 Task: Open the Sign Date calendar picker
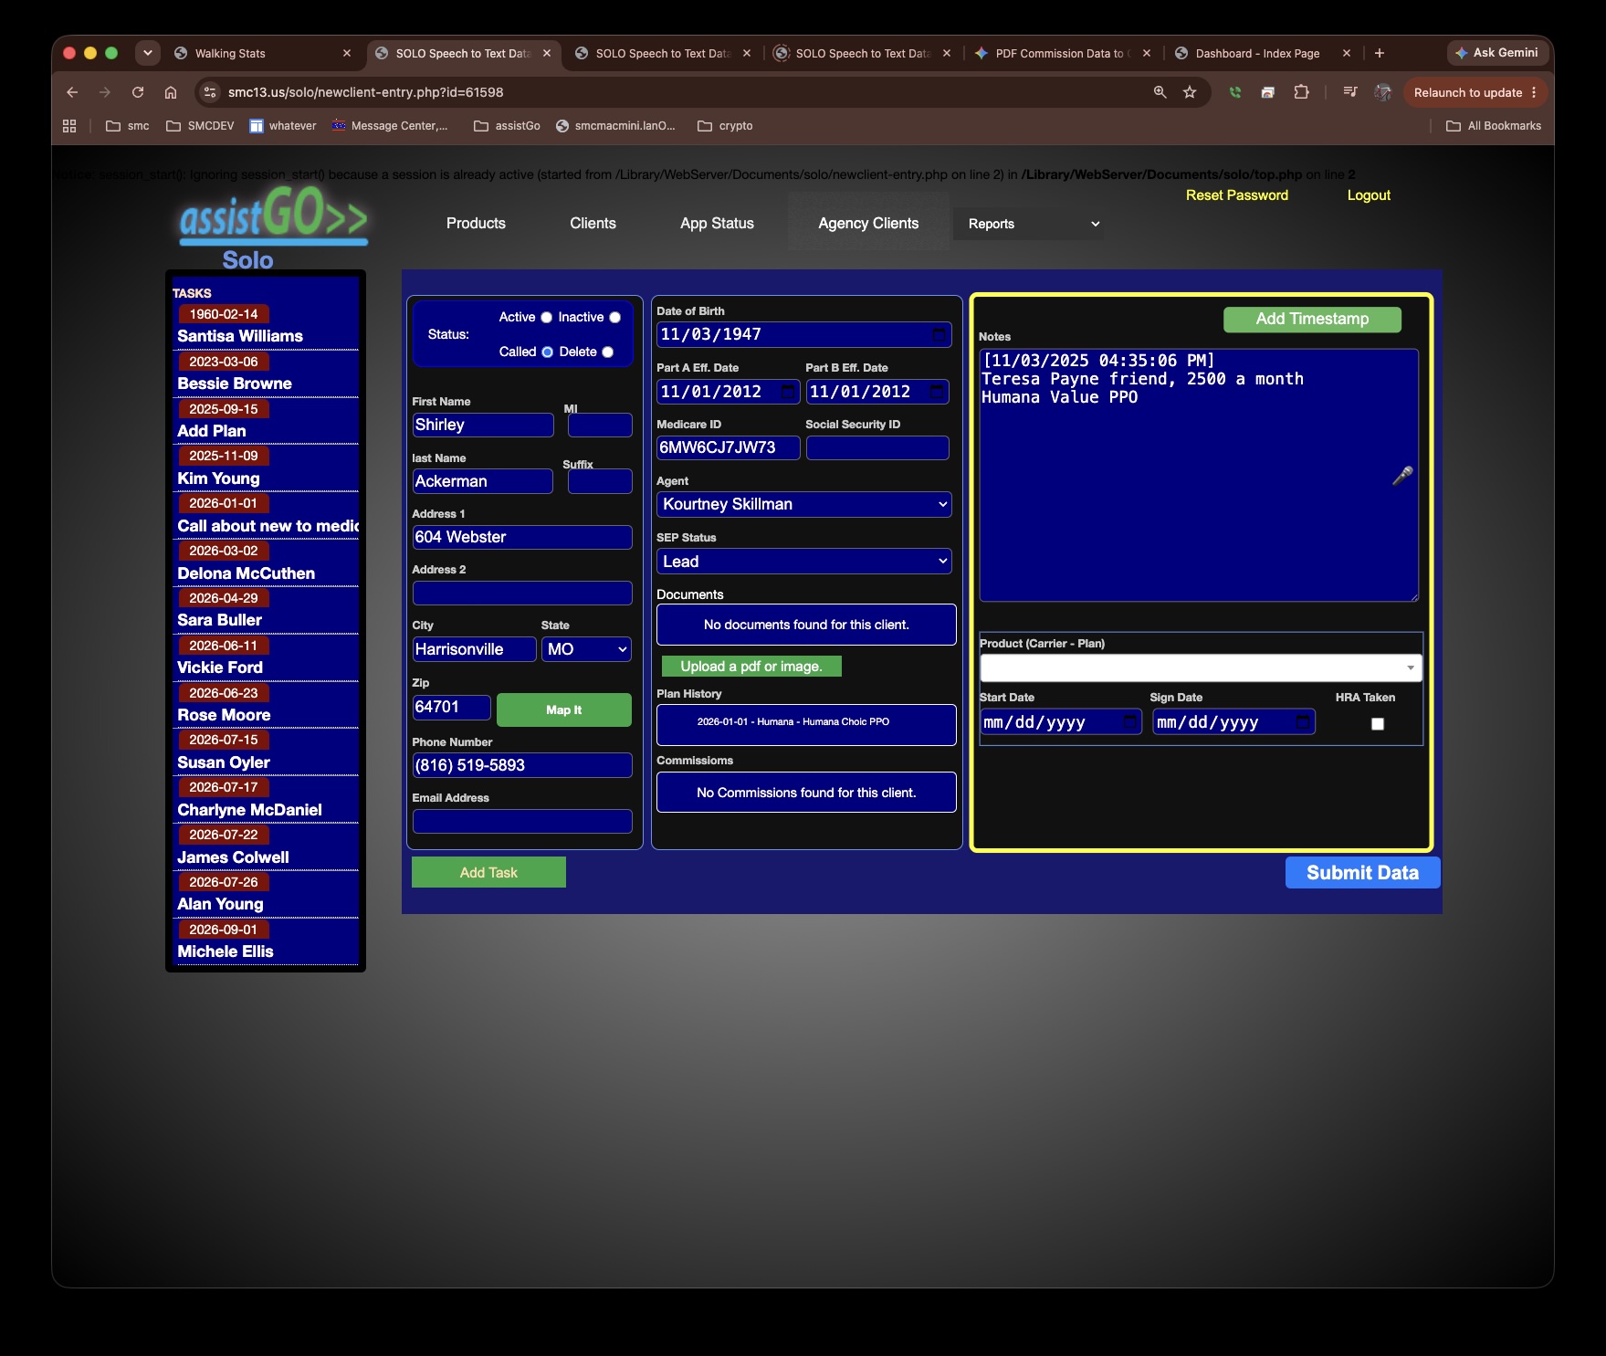[1304, 722]
